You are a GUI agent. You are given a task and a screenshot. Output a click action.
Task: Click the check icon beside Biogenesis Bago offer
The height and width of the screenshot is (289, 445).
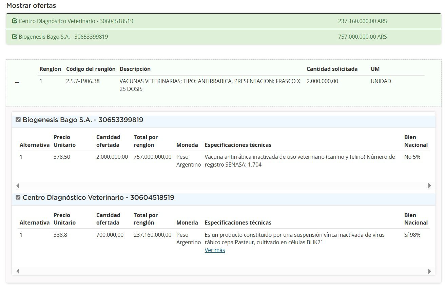(x=14, y=37)
